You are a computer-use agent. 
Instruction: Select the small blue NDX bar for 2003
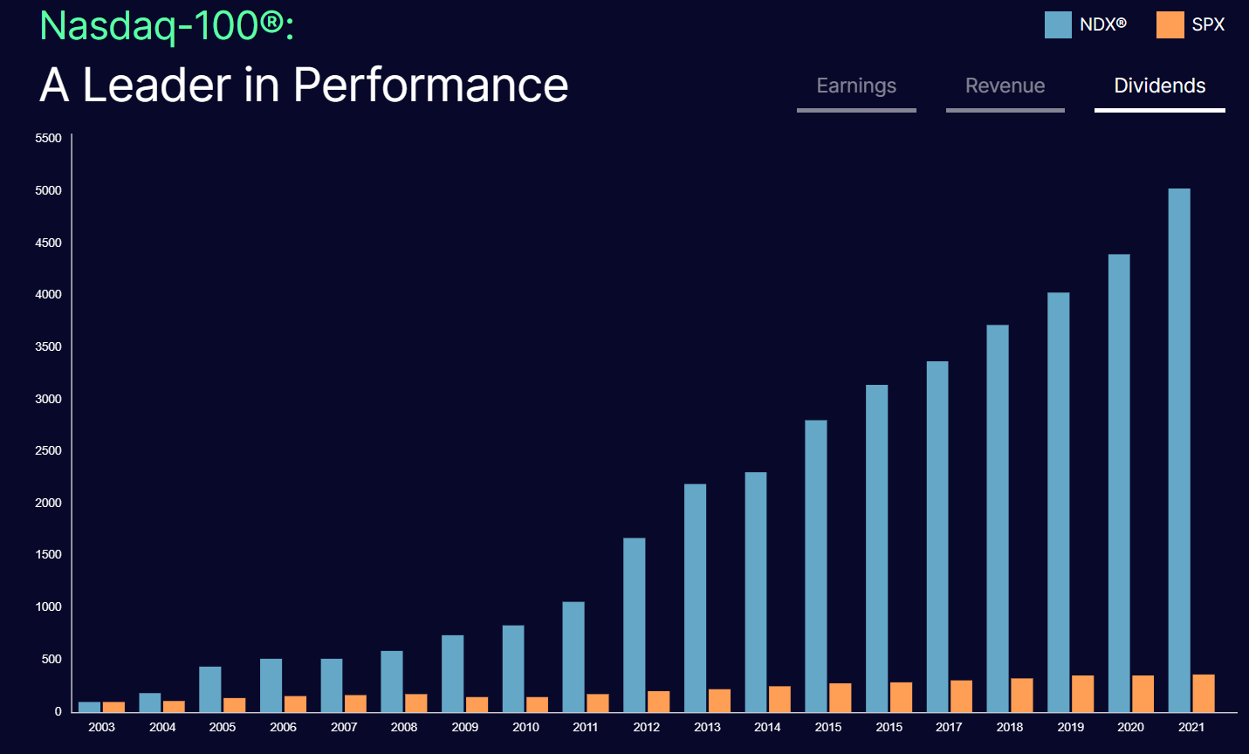tap(89, 707)
